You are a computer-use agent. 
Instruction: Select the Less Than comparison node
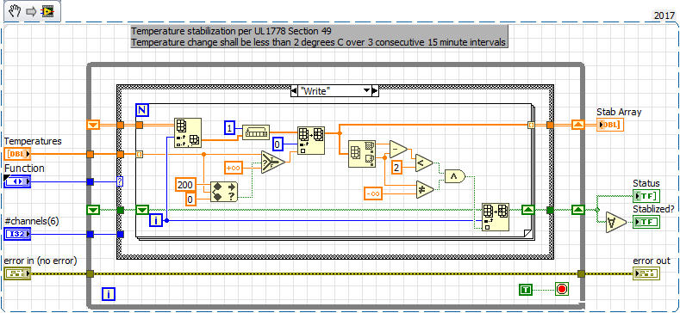pyautogui.click(x=424, y=163)
